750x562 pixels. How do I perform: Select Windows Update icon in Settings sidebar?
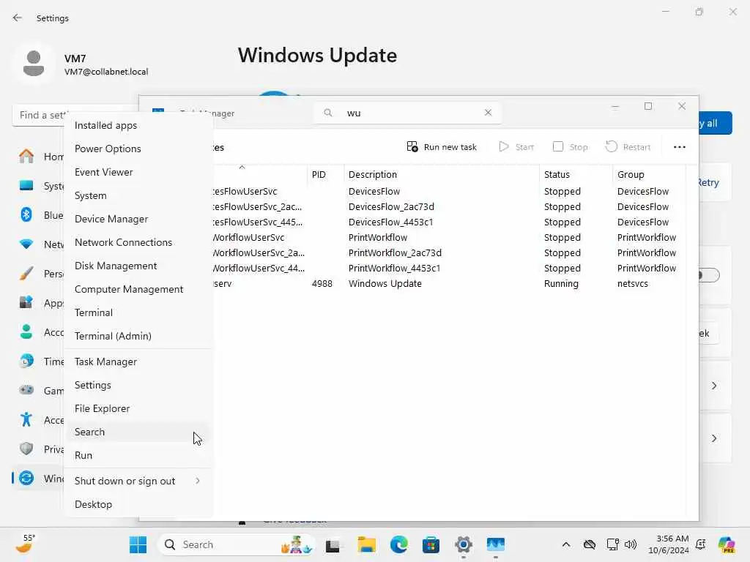click(x=26, y=478)
